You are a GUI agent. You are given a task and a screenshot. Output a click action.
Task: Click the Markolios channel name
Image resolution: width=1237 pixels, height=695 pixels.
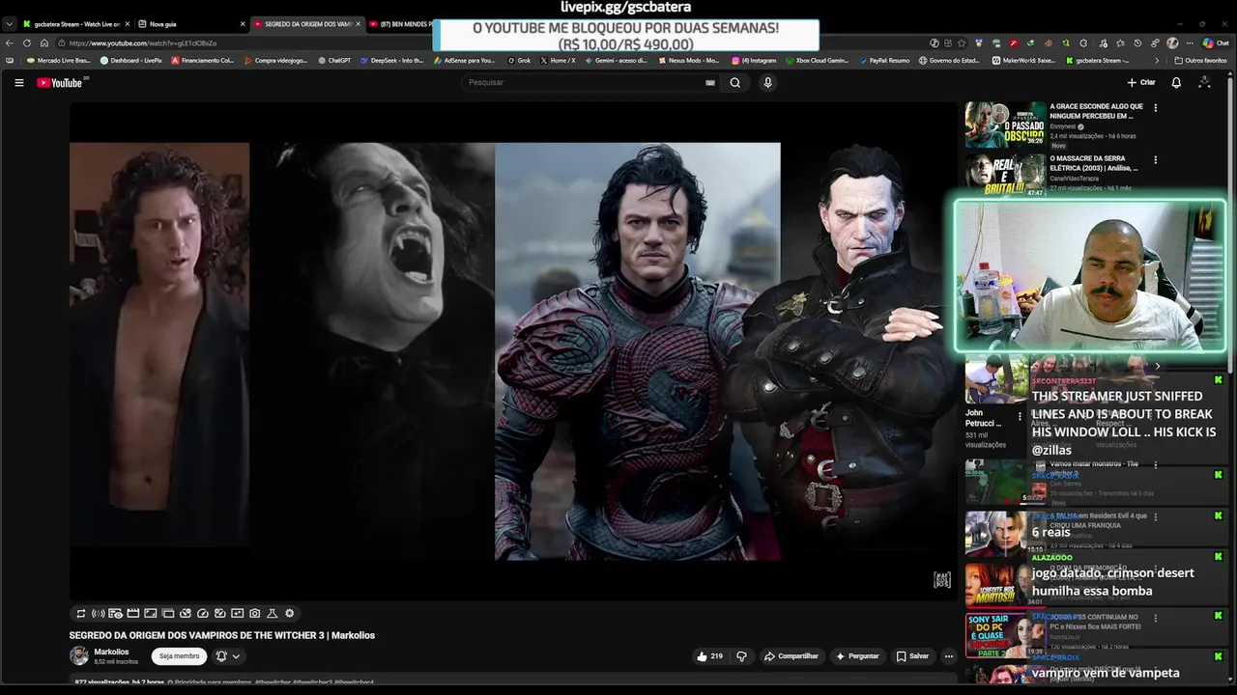coord(111,652)
